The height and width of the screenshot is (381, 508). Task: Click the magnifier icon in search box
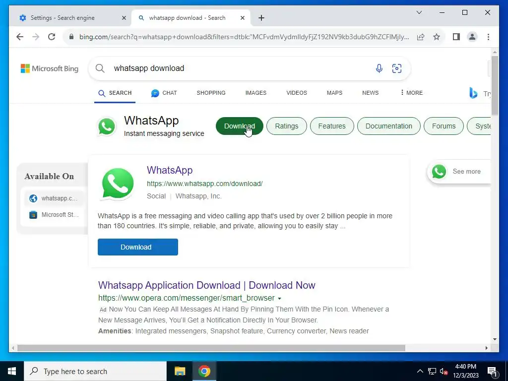[100, 68]
